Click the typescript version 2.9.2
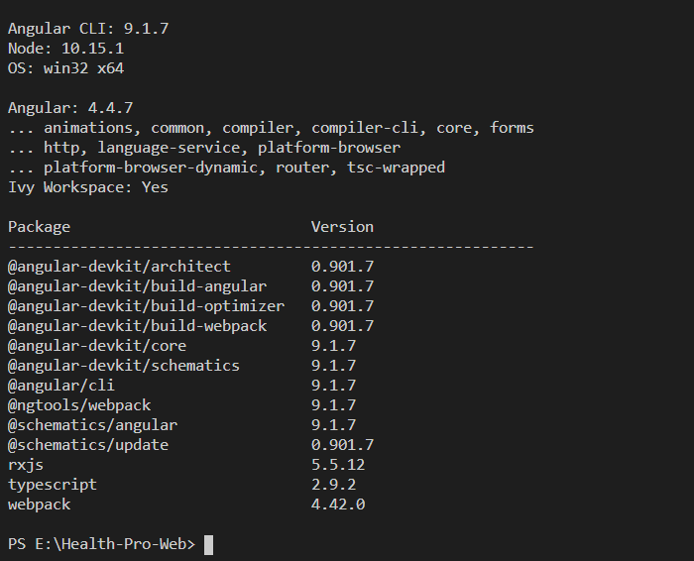Screen dimensions: 694x561 (333, 485)
